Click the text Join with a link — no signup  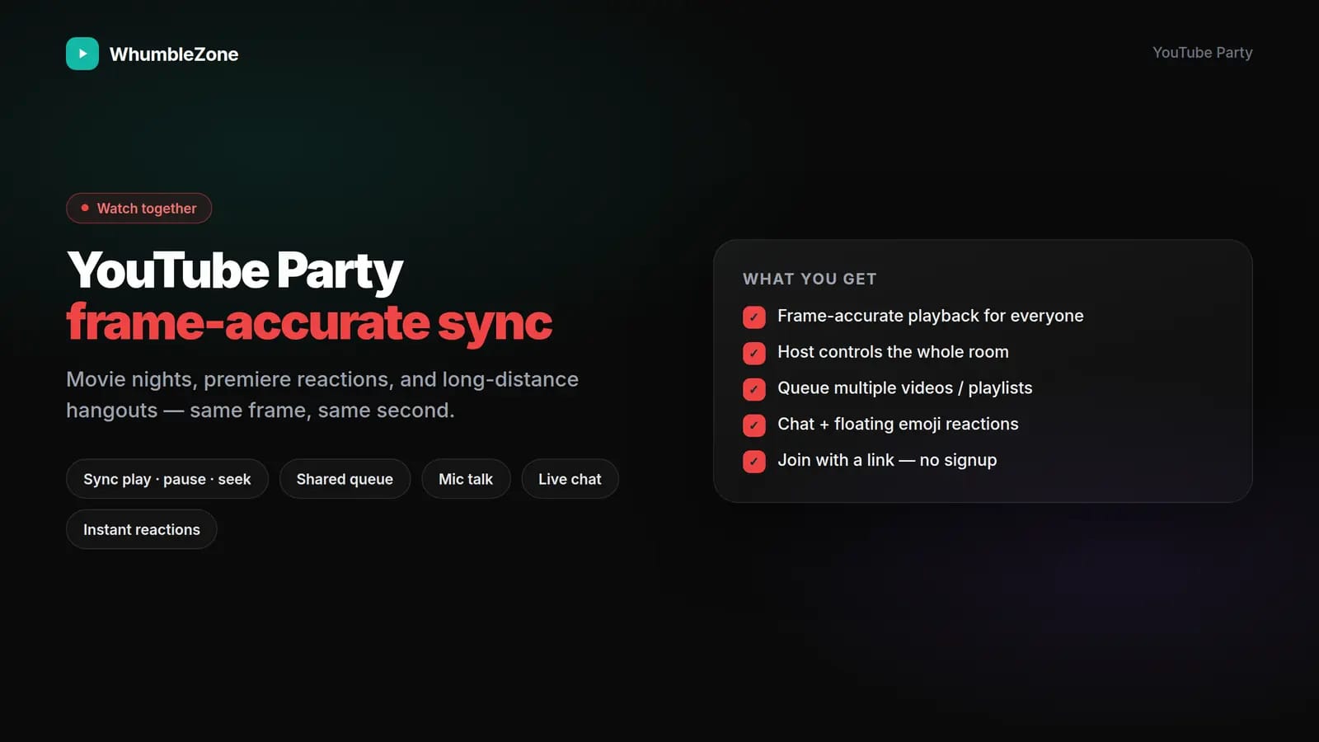(x=887, y=460)
